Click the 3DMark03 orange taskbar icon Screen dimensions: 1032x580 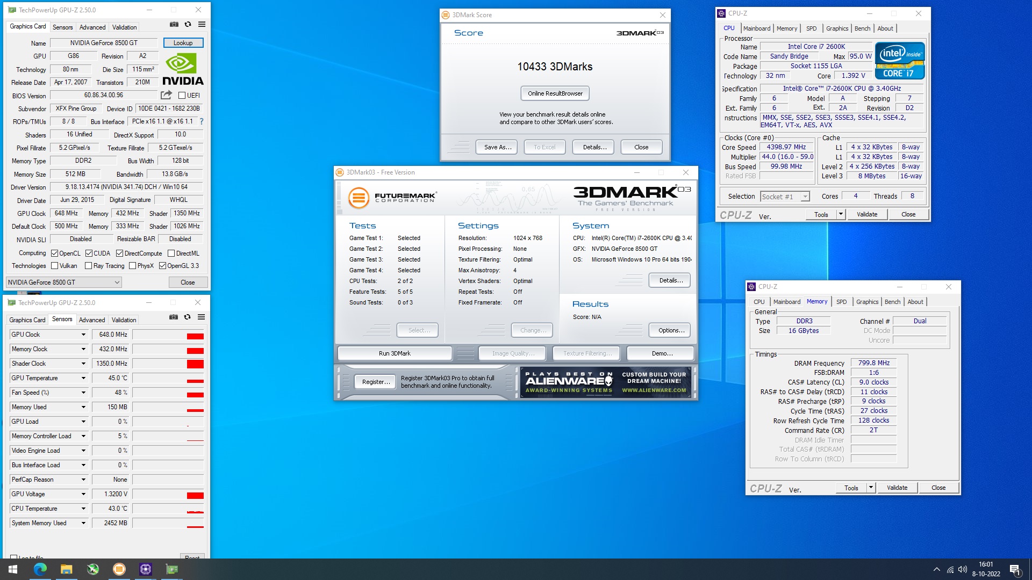(119, 569)
